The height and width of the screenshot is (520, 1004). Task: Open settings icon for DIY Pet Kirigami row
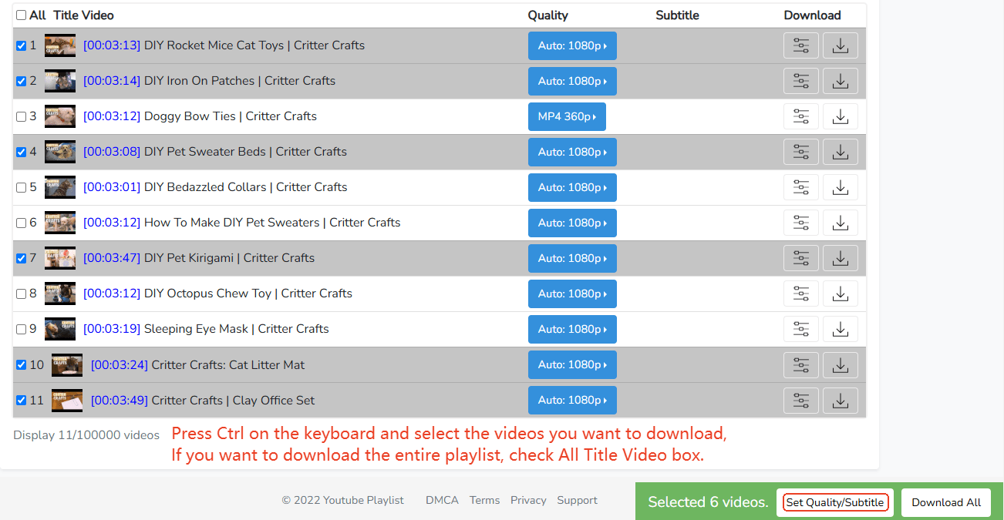coord(801,258)
